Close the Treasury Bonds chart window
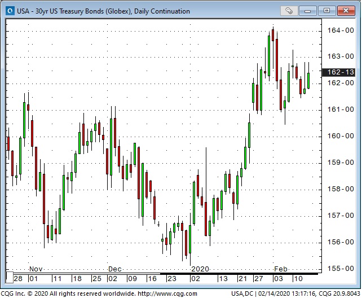Screen dimensions: 362x298 [346, 11]
